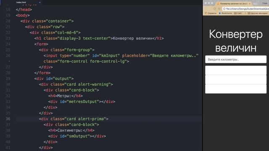Viewport: 269px width, 151px height.
Task: Click the site info icon in address bar
Action: (224, 9)
